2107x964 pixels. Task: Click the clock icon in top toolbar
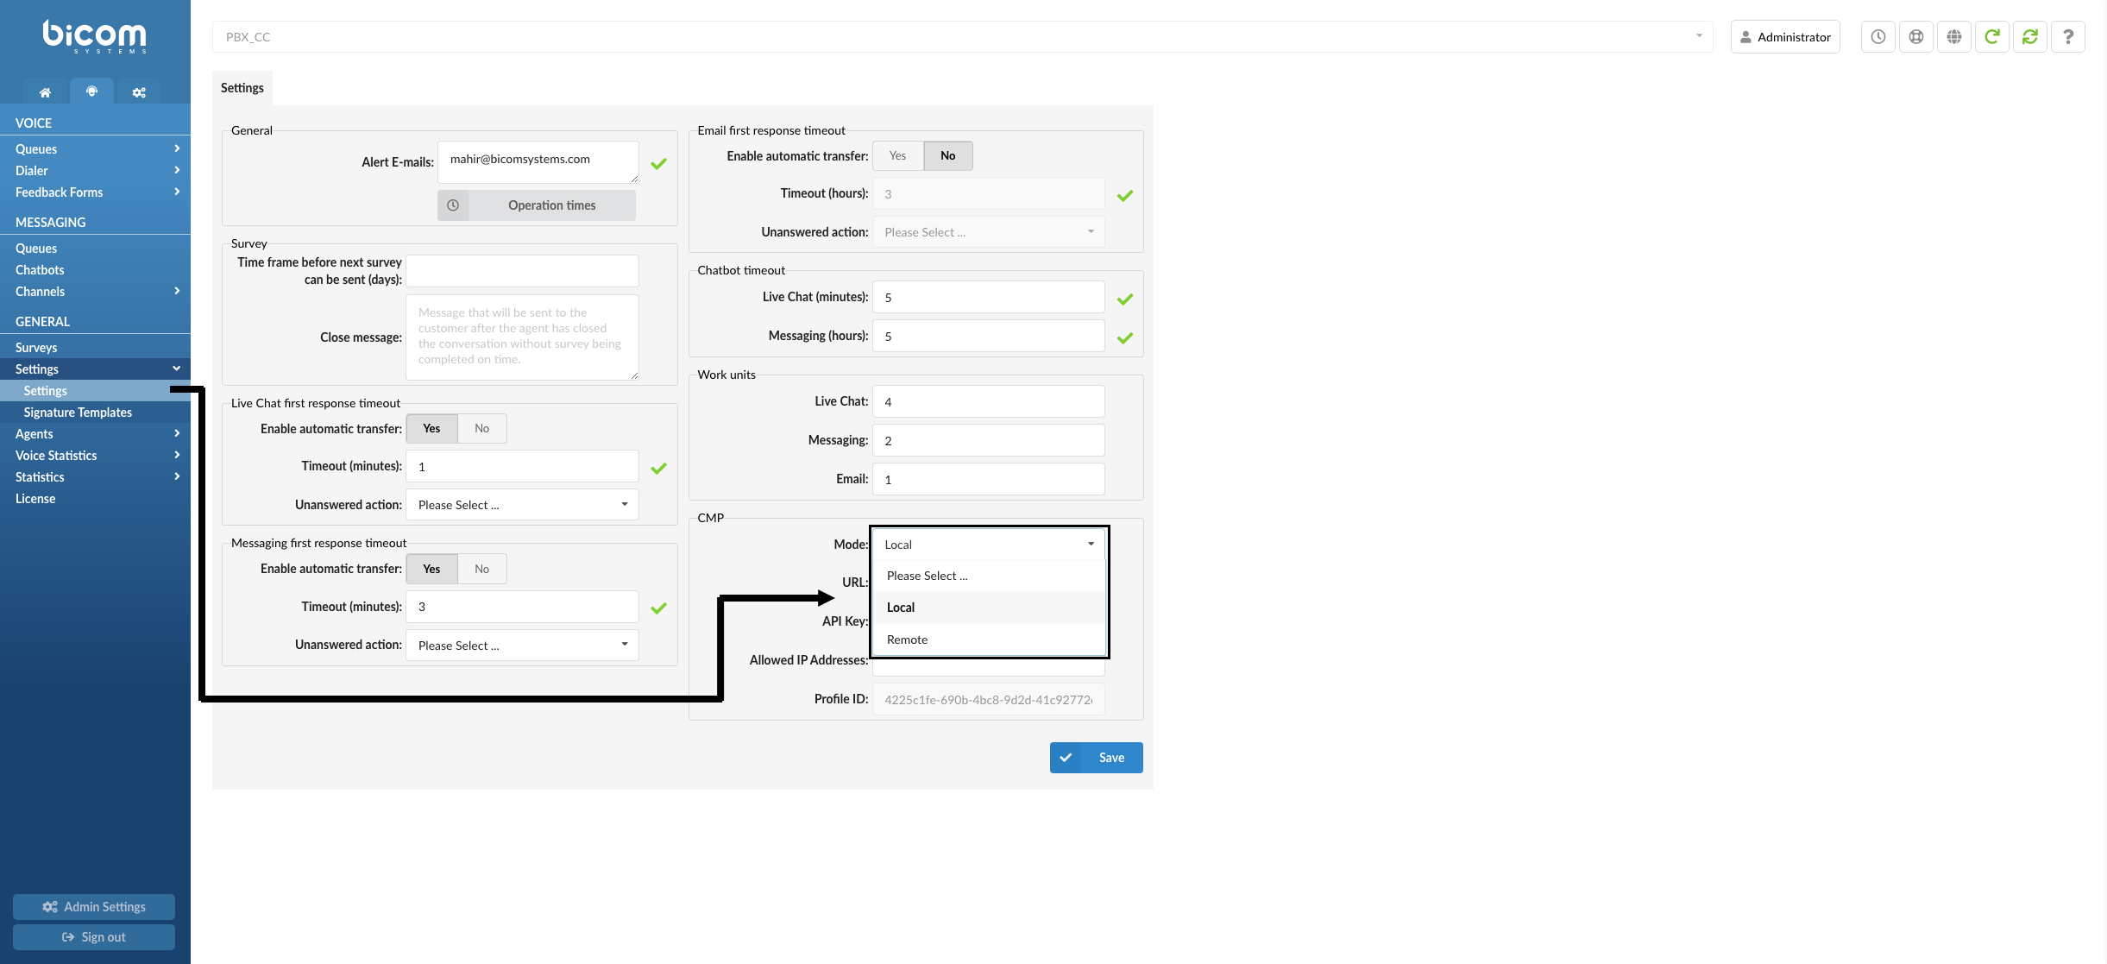coord(1877,37)
